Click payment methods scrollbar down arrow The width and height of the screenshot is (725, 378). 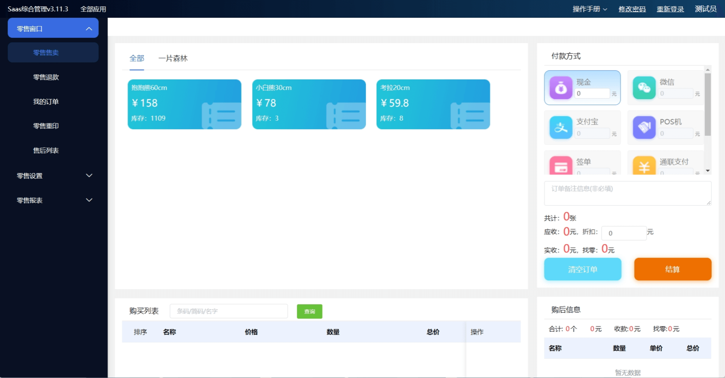tap(708, 171)
